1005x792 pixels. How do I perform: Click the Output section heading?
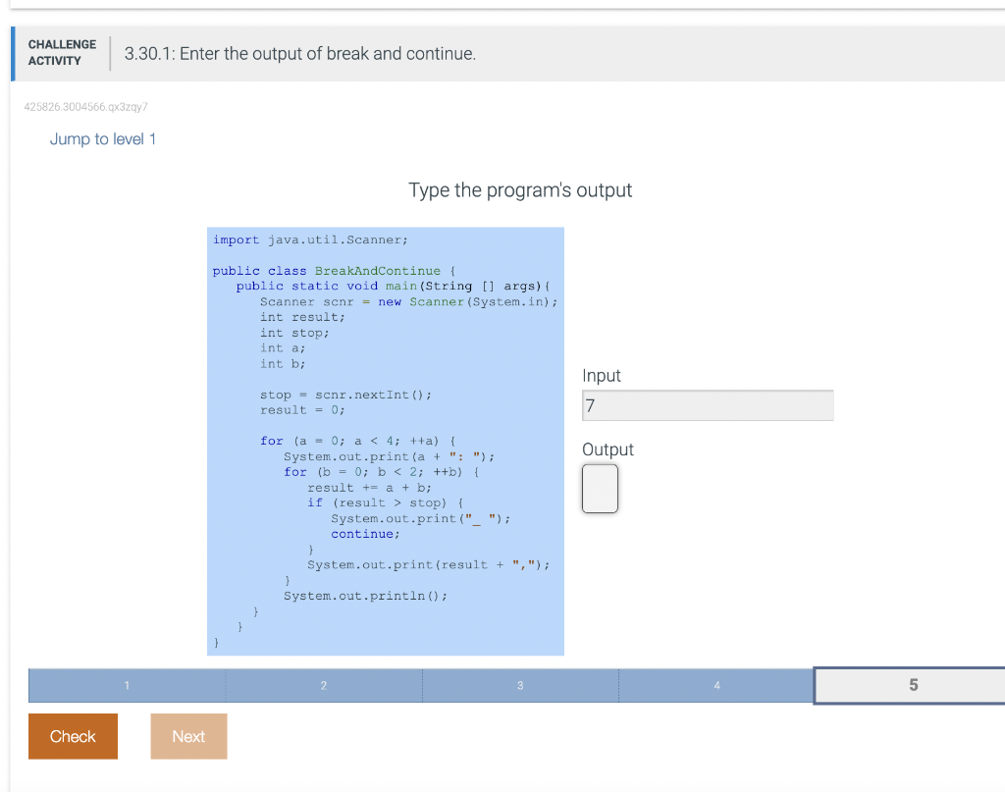point(608,449)
